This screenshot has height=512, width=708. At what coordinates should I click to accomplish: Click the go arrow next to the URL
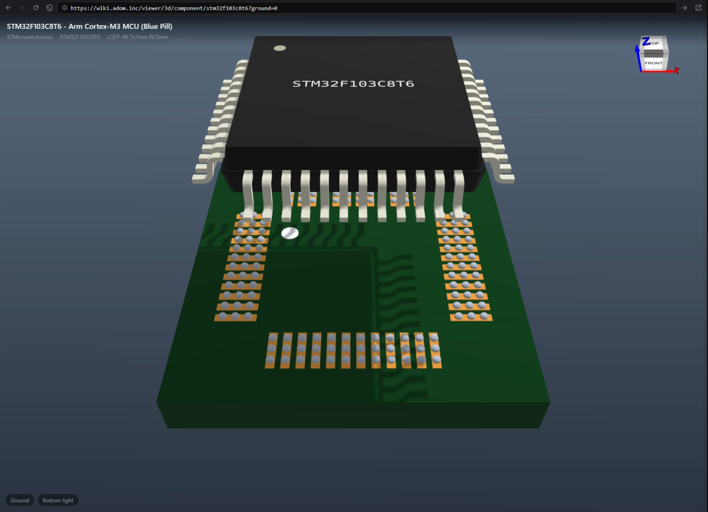point(684,8)
